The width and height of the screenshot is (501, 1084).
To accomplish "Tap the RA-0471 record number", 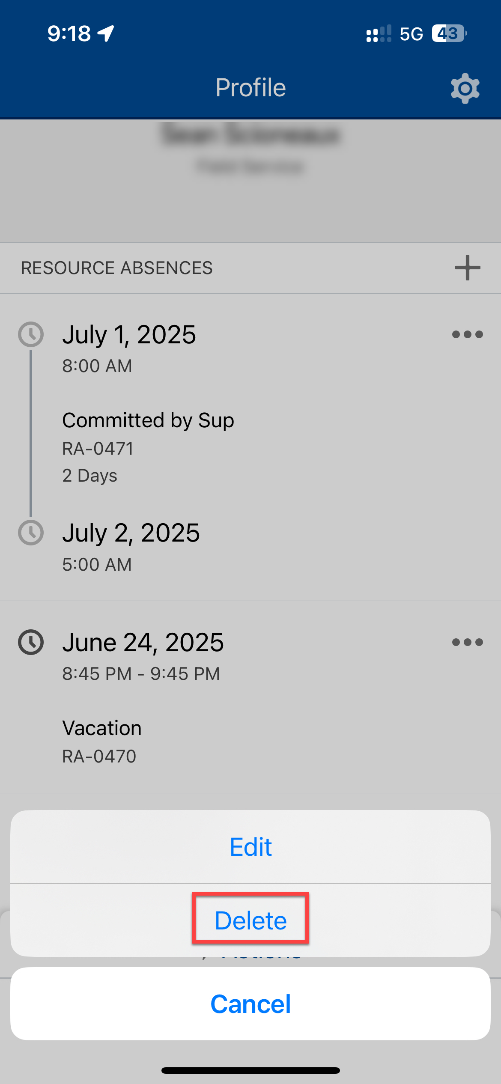I will (x=98, y=449).
